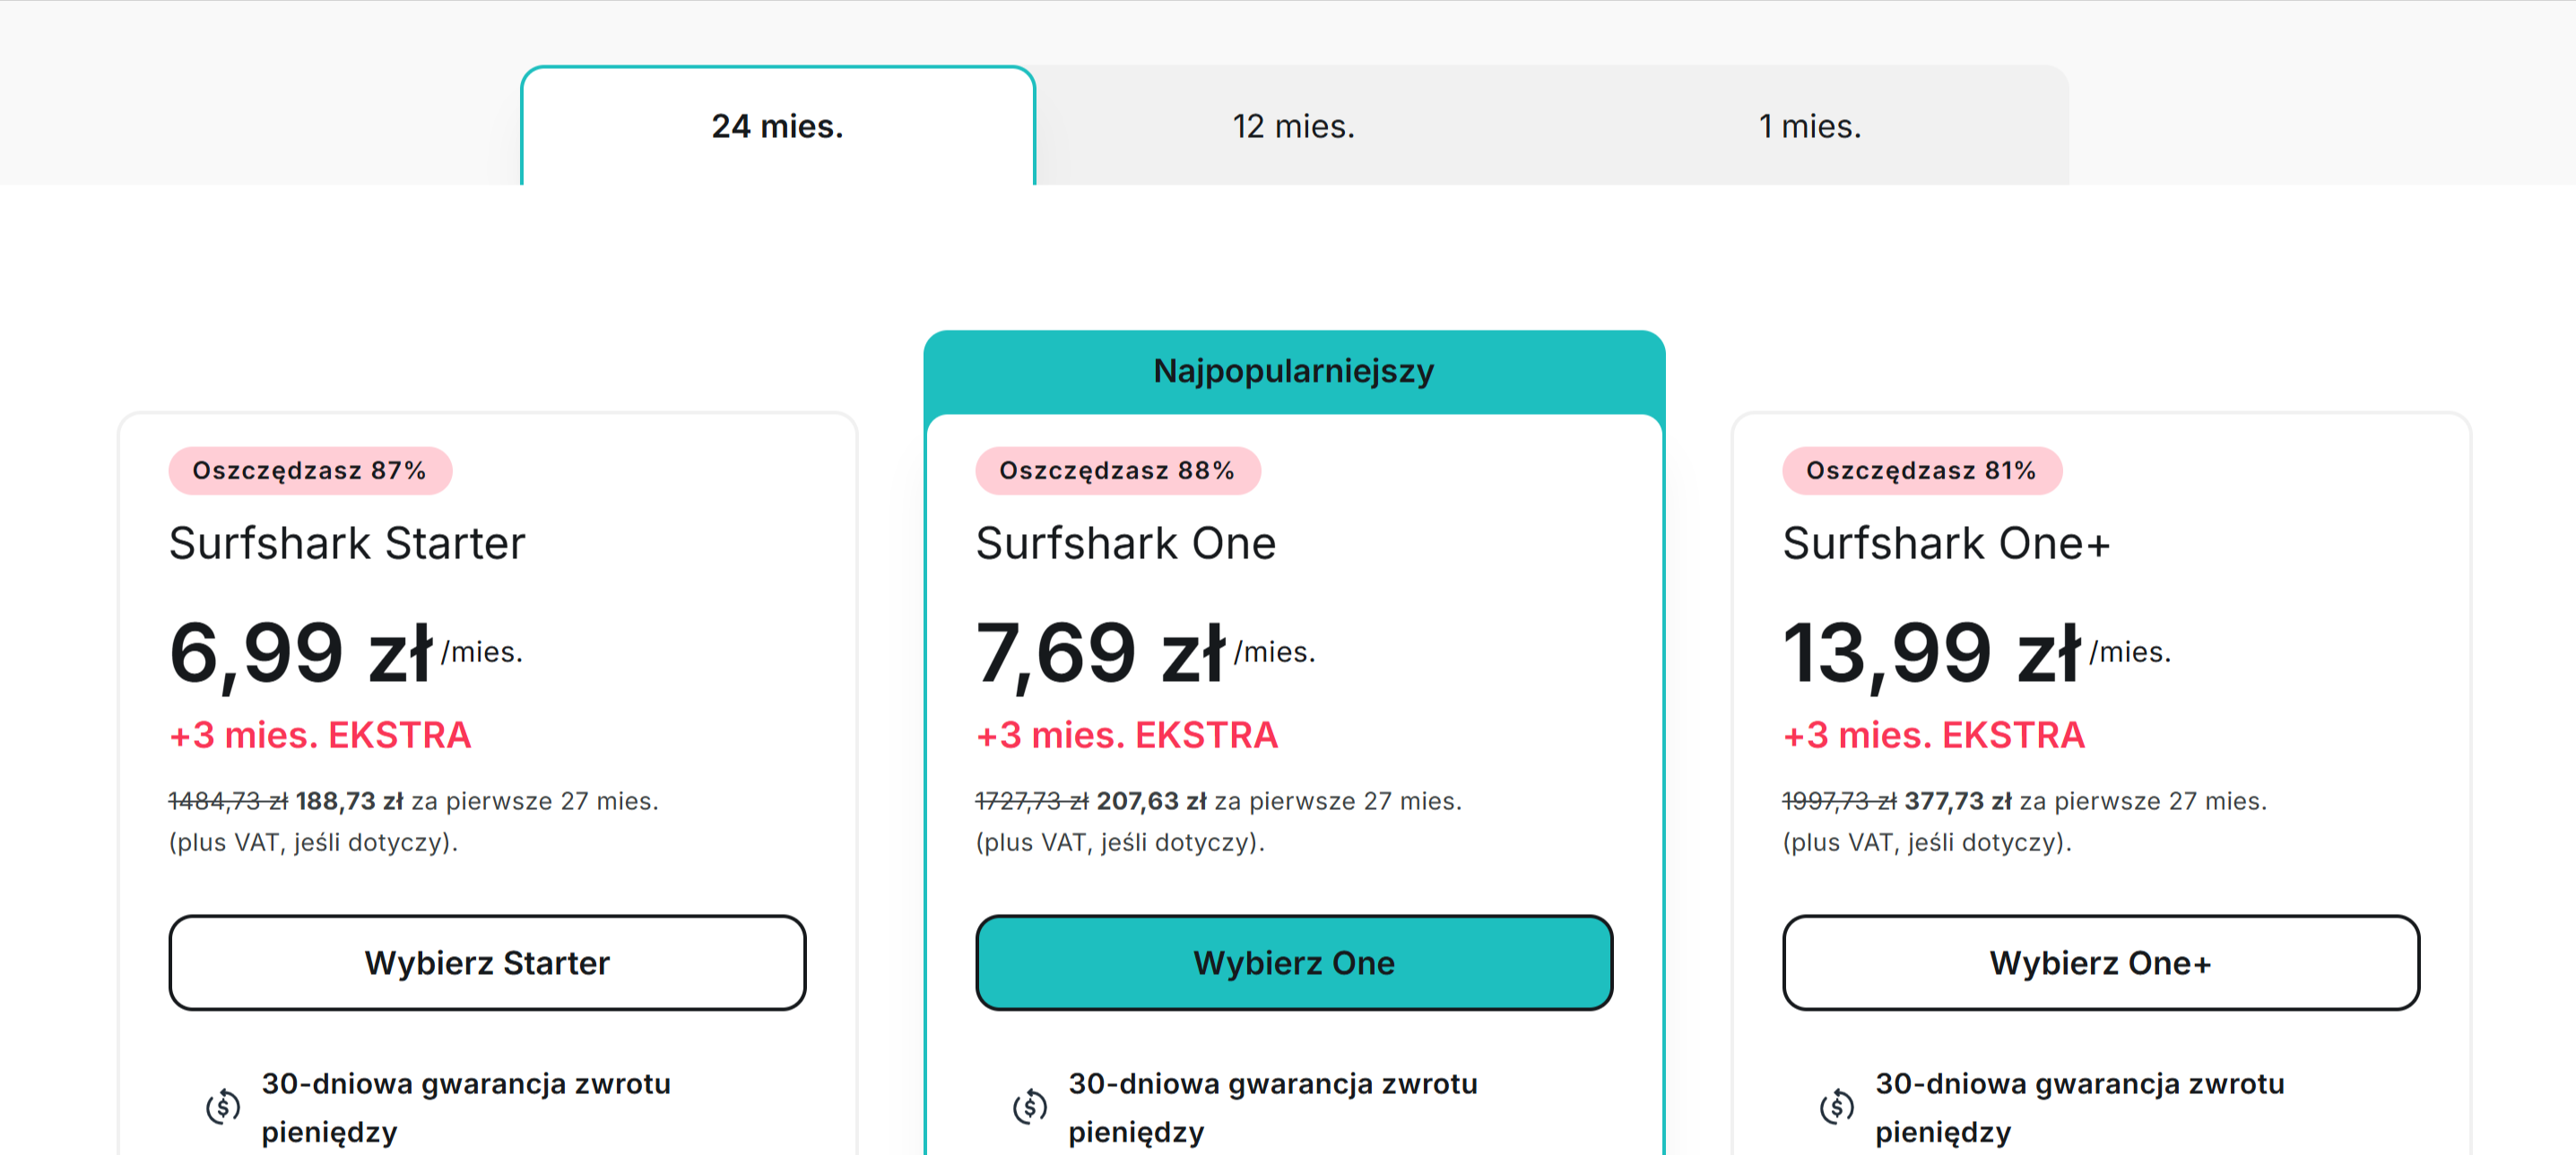Screen dimensions: 2576x1155
Task: Switch to the 12 mies. tab
Action: pos(1293,125)
